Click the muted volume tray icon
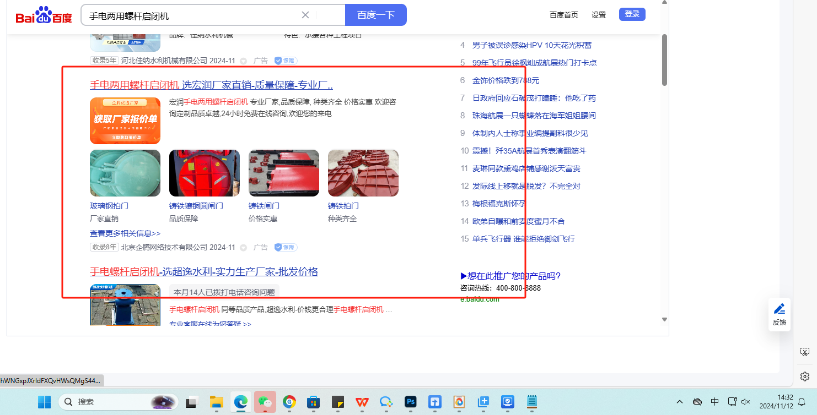Viewport: 817px width, 415px height. 746,402
